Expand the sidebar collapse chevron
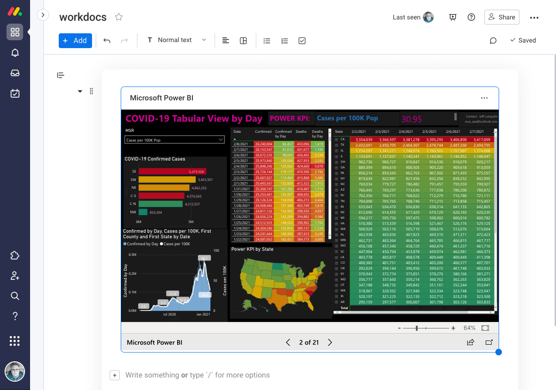Screen dimensions: 556x390 tap(43, 15)
